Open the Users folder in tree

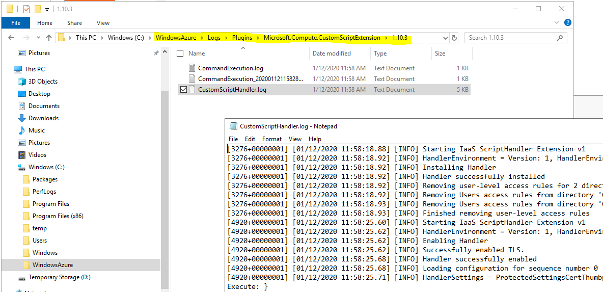pos(40,241)
